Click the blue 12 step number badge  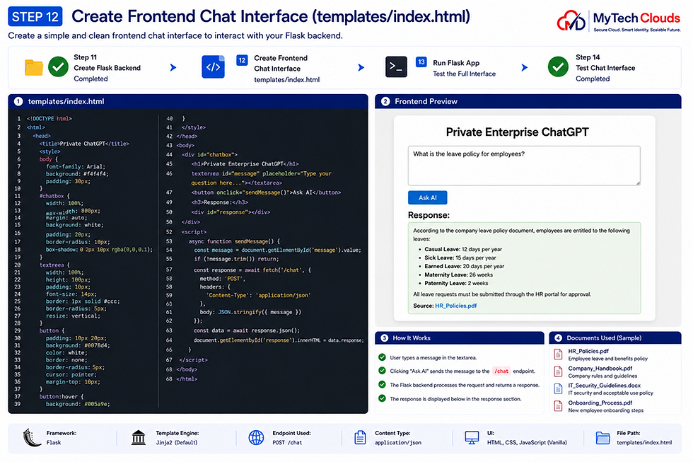coord(242,60)
